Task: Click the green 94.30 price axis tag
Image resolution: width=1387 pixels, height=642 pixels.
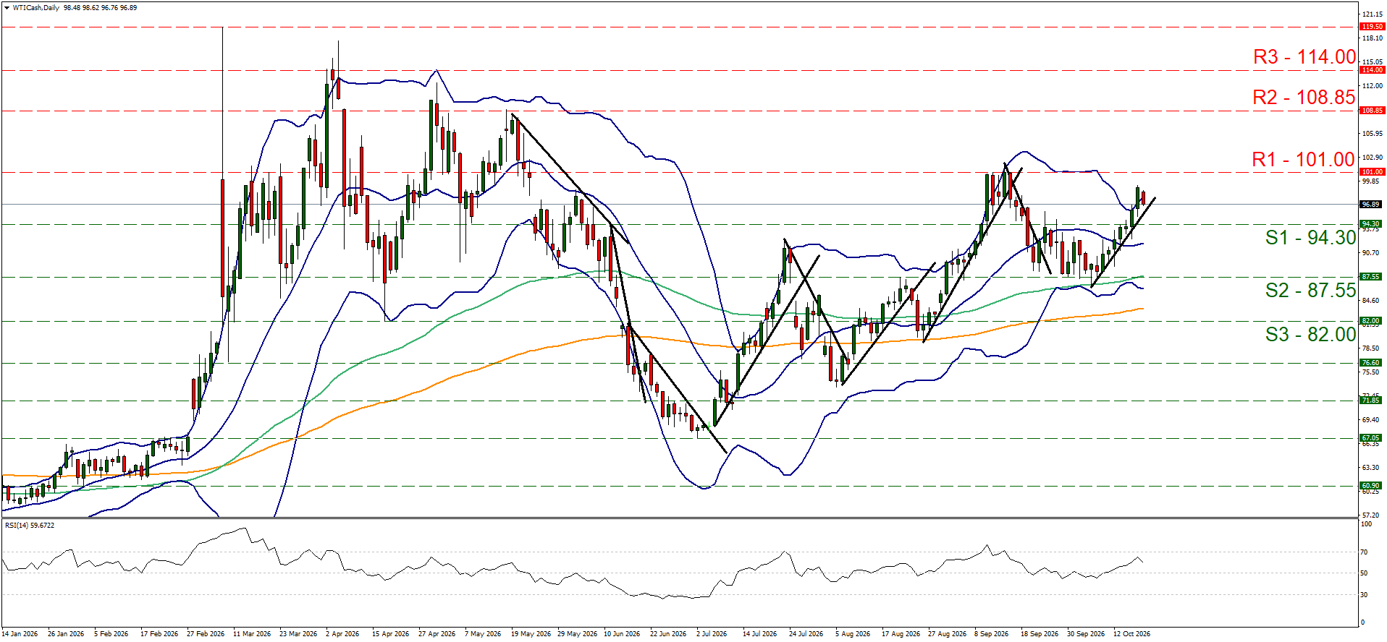Action: [x=1370, y=224]
